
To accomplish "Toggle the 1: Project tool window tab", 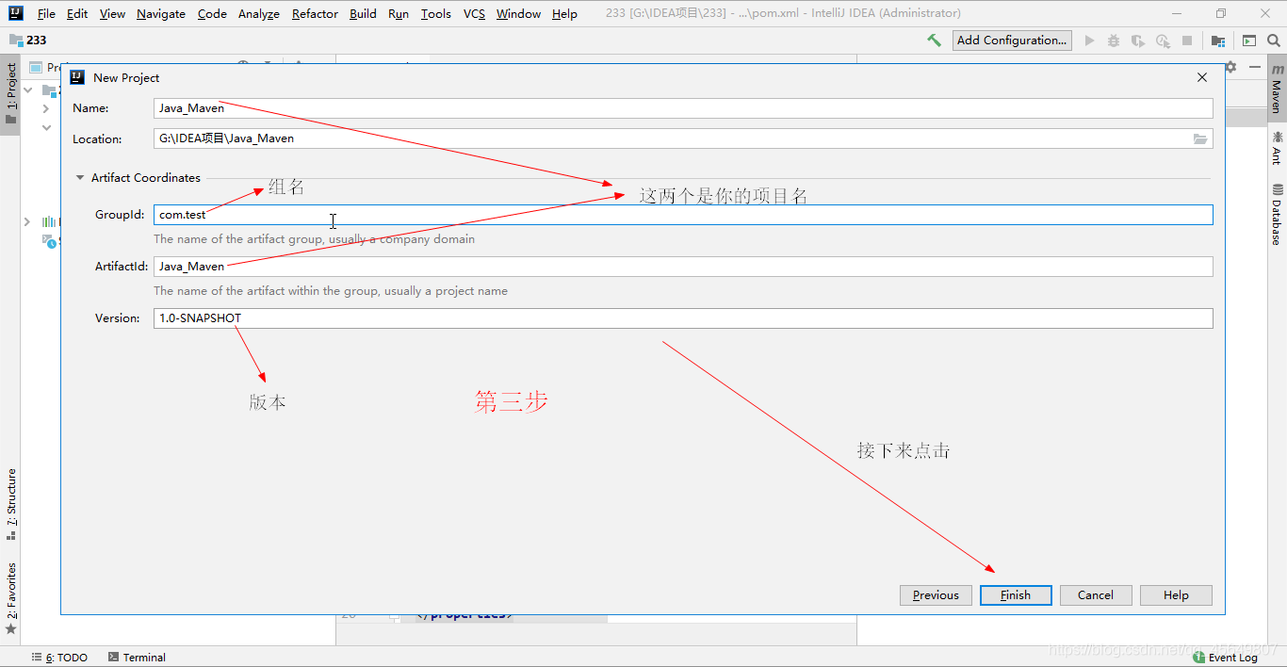I will [x=10, y=94].
